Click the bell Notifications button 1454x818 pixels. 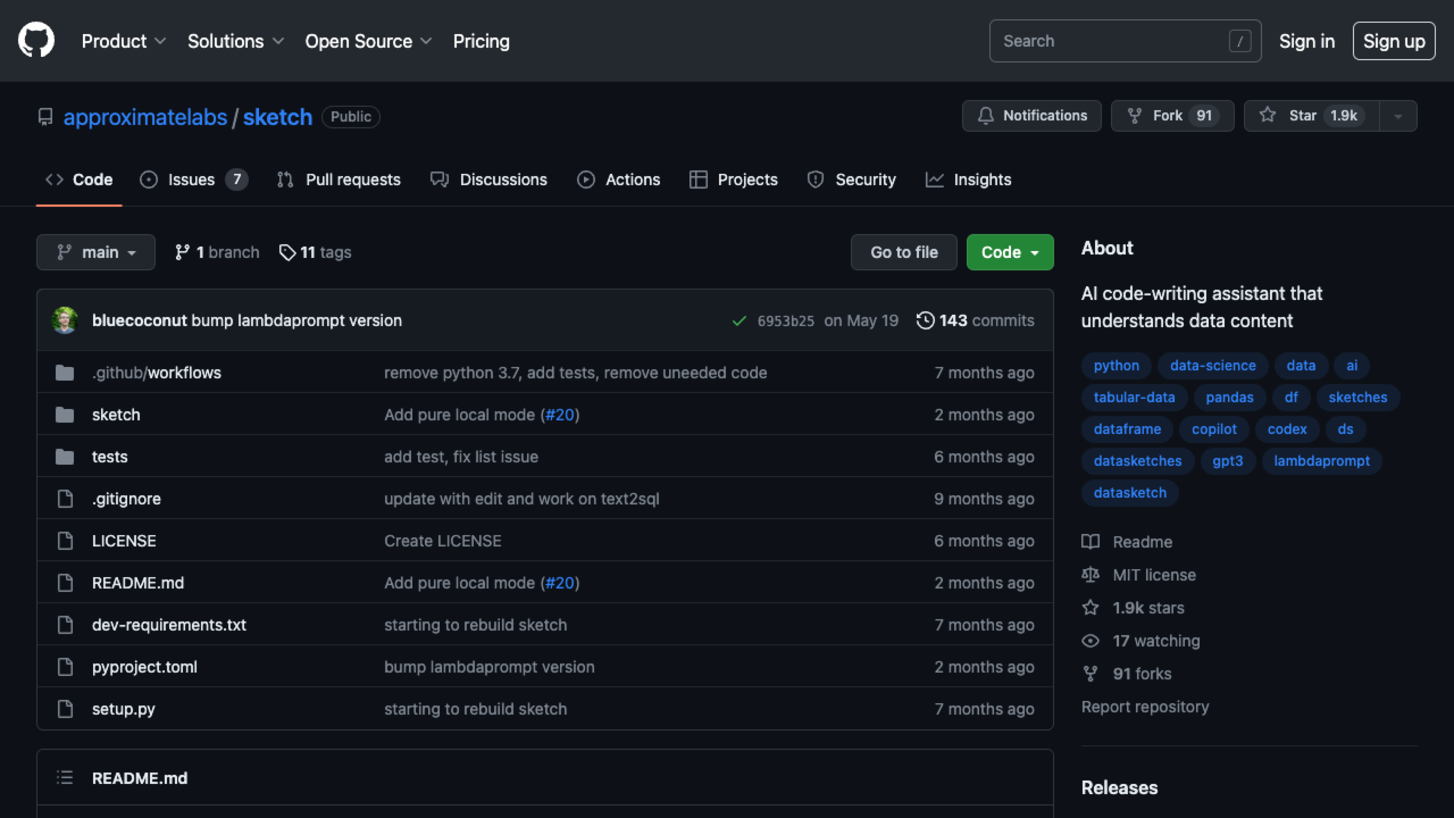coord(1031,116)
